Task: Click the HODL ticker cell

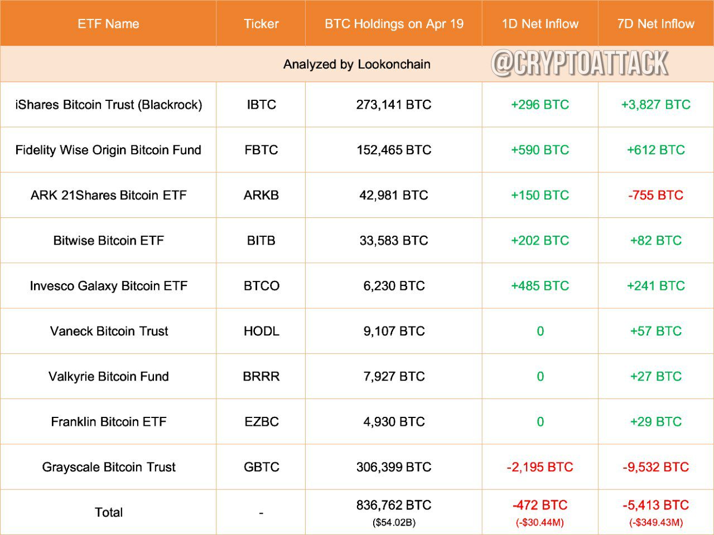Action: (x=261, y=331)
